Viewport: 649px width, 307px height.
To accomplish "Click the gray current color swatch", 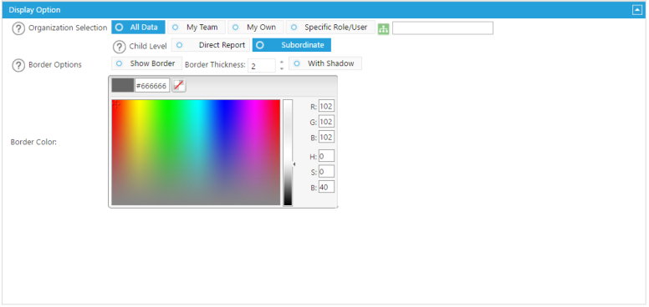I will 123,85.
